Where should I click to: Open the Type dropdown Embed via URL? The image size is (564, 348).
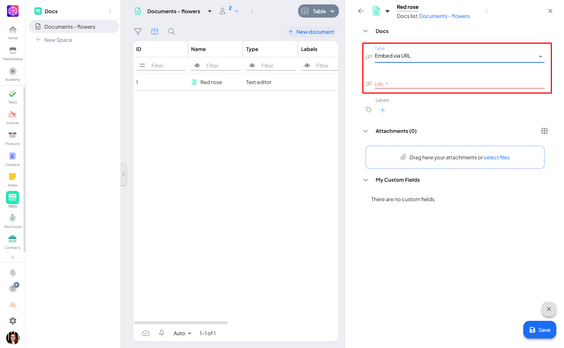pos(458,56)
